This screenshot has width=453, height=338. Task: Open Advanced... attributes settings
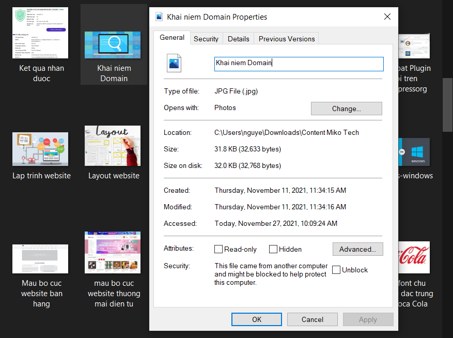357,249
